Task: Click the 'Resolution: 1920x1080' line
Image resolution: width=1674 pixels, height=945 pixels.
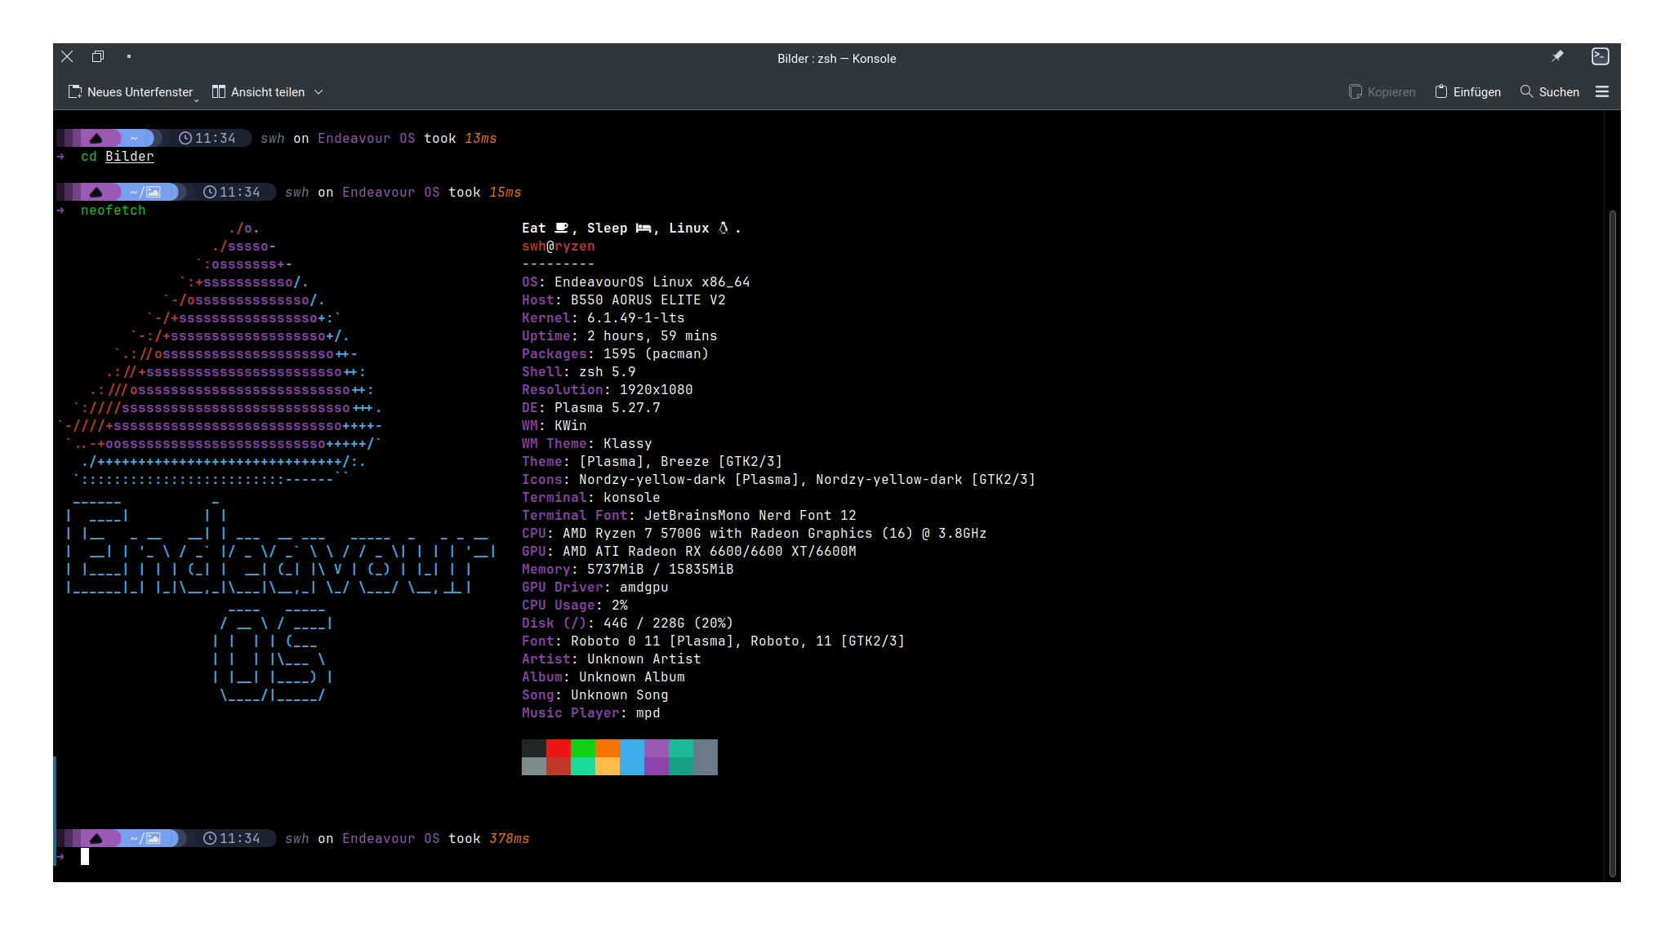Action: coord(608,390)
